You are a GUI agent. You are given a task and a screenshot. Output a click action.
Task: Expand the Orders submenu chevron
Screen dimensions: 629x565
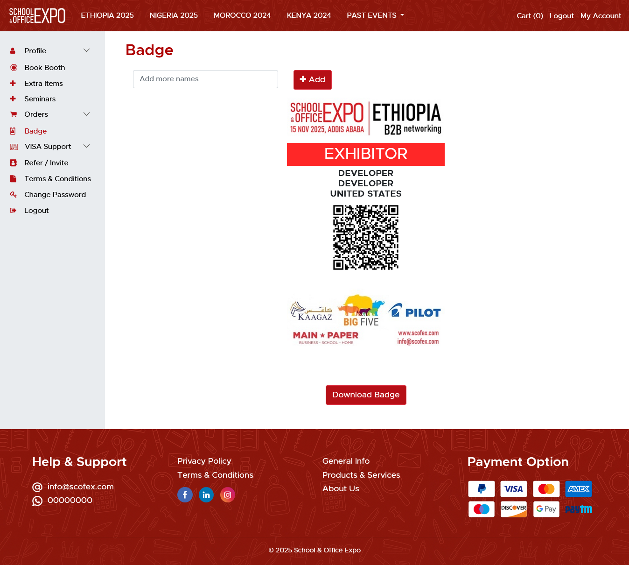[86, 114]
